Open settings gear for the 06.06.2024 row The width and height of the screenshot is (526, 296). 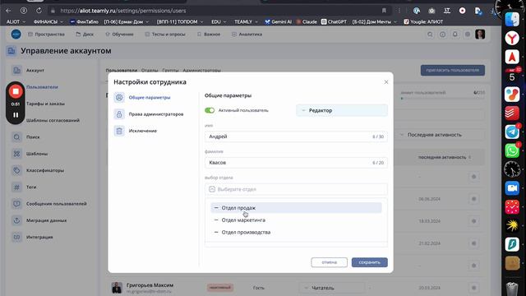coord(473,199)
